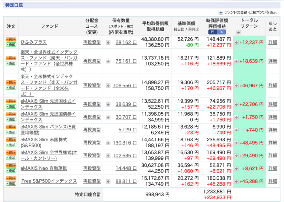Image resolution: width=284 pixels, height=202 pixels.
Task: Click holdings quantity 5,129 口
Action: (127, 130)
